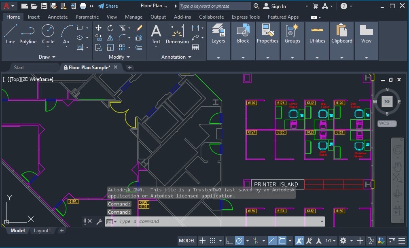409x248 pixels.
Task: Activate the Mirror tool
Action: 110,38
